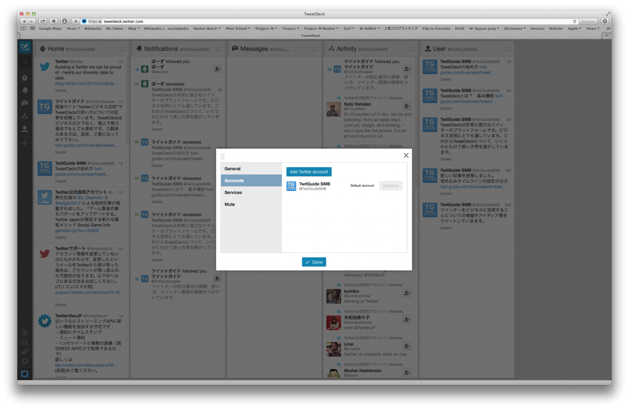Jump to User column via sidebar icon
The width and height of the screenshot is (629, 409).
click(25, 129)
